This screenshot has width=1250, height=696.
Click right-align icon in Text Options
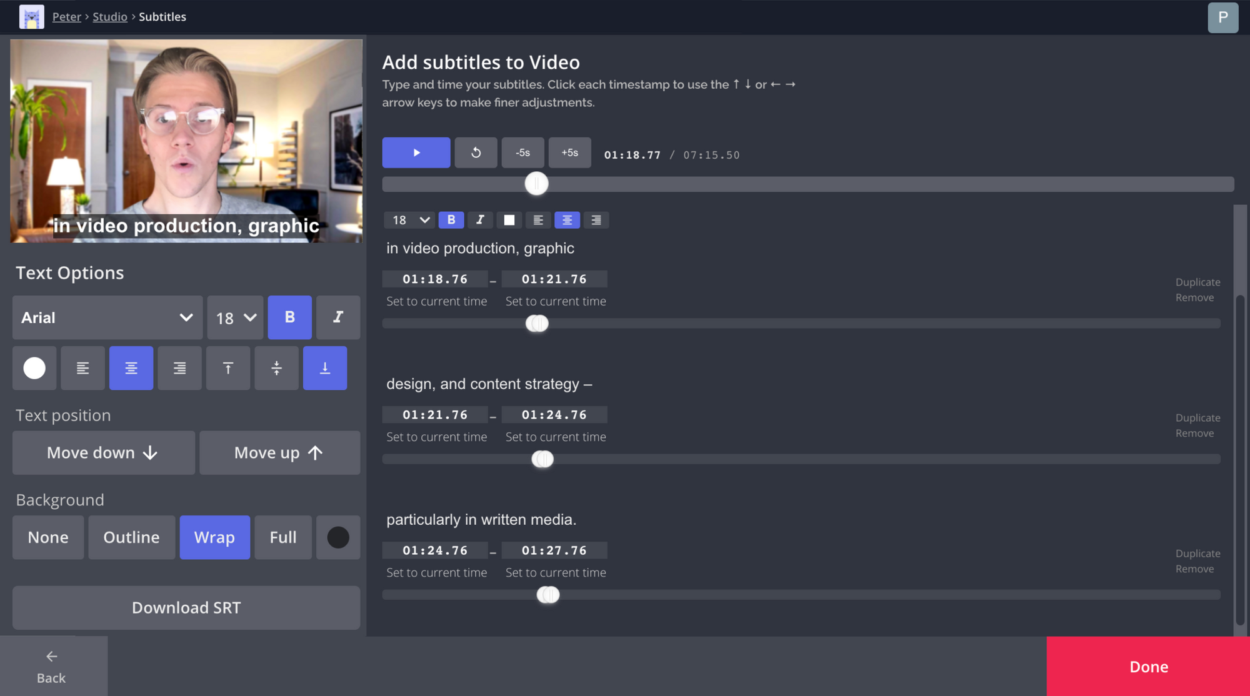[x=179, y=368]
